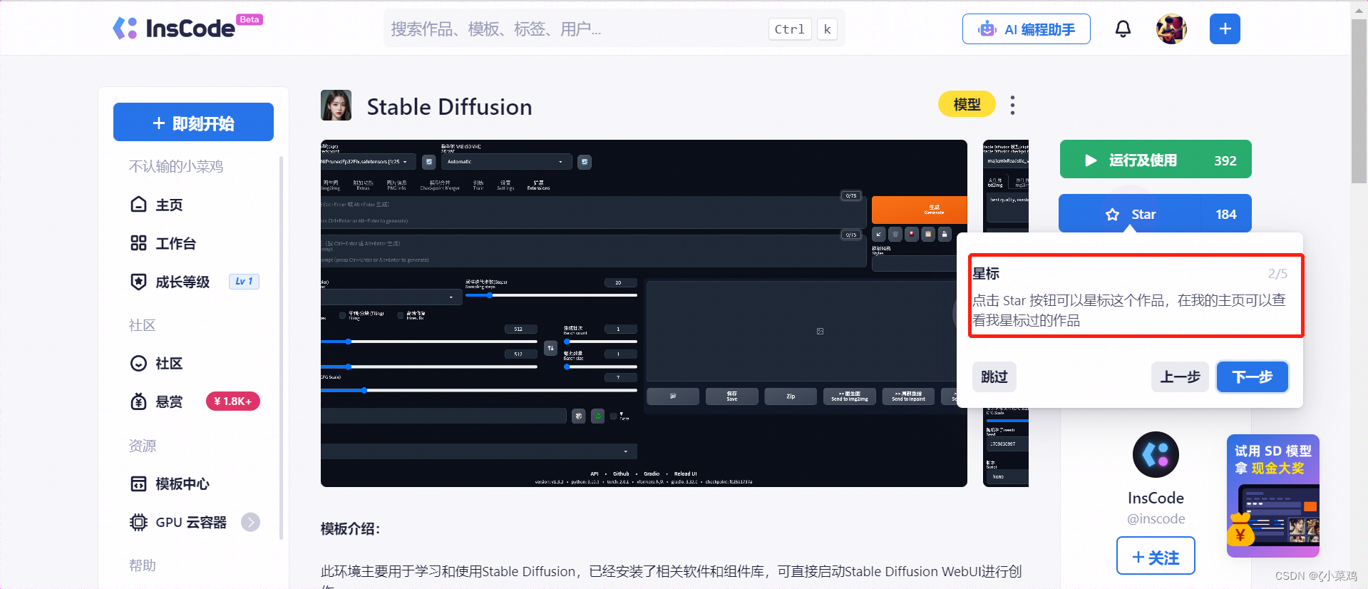Click the ¥1.8K+ reward badge

(x=233, y=401)
